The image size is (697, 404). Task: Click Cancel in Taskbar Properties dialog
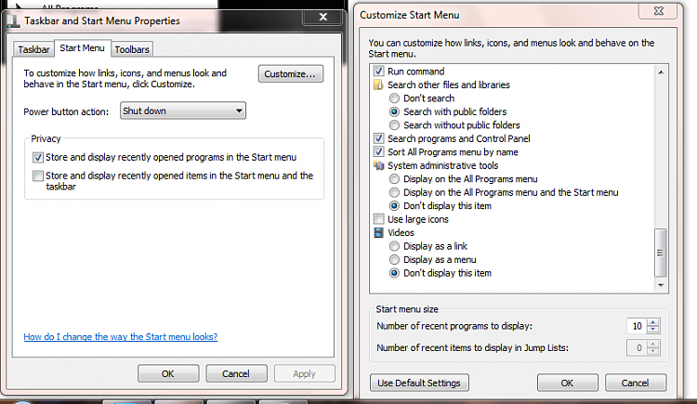tap(236, 373)
